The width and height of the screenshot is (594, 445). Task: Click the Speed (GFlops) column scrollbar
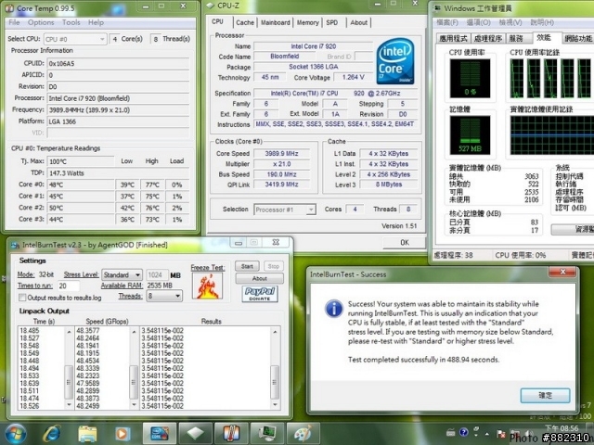[134, 367]
